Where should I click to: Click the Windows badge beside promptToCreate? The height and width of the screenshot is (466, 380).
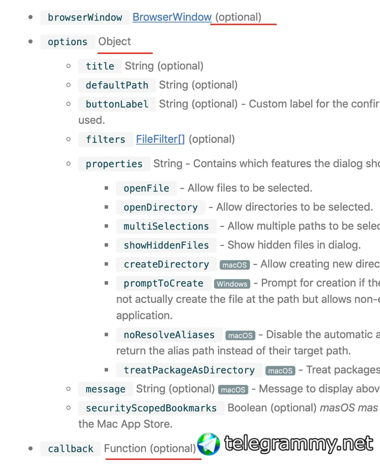point(232,284)
